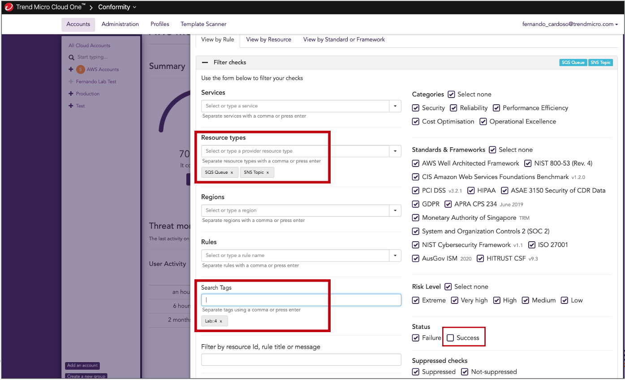
Task: Click the Trend Micro logo icon
Action: click(x=9, y=7)
